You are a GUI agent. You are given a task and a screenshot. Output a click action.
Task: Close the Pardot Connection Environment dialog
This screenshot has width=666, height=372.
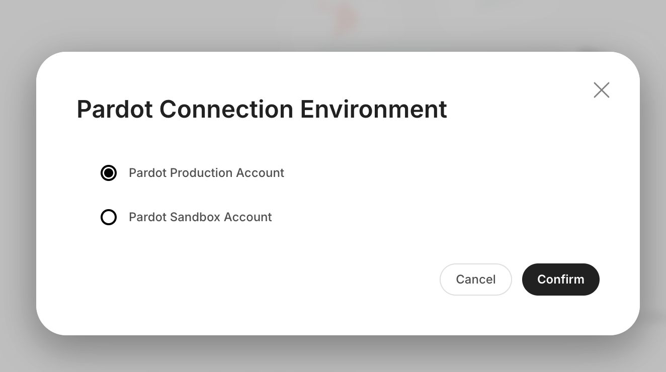pos(601,90)
